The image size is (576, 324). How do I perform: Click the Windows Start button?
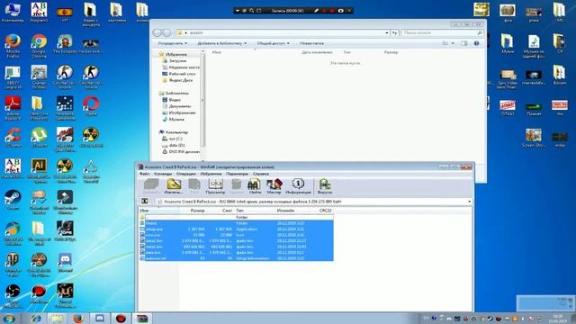tap(9, 319)
